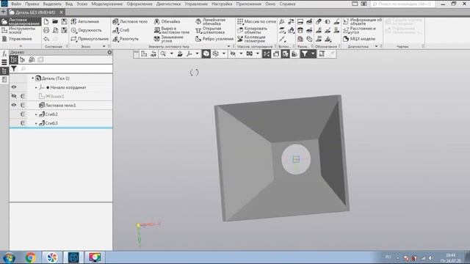Toggle include-in-calculation mark for Эскиз:1
470x264 pixels.
click(23, 96)
